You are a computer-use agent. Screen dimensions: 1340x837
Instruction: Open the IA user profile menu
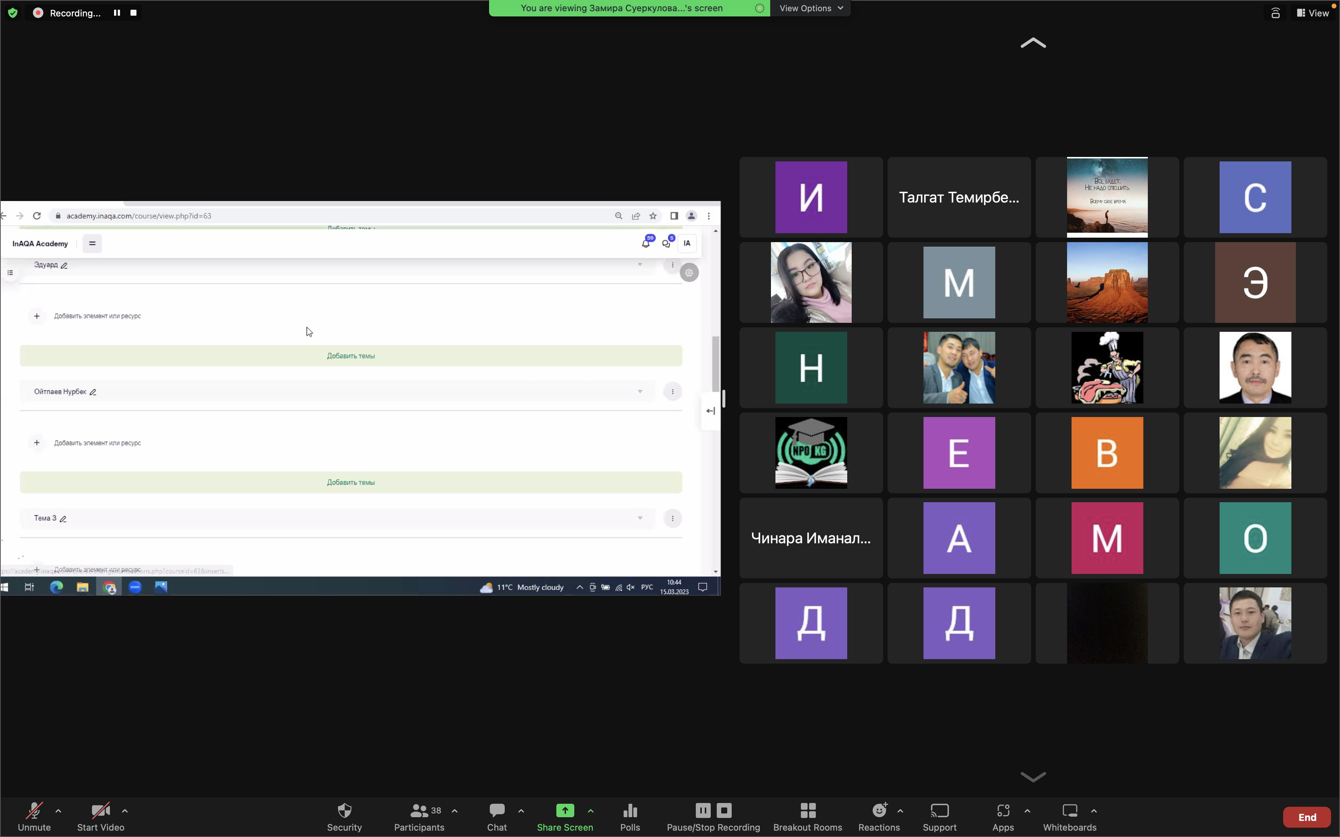point(687,243)
